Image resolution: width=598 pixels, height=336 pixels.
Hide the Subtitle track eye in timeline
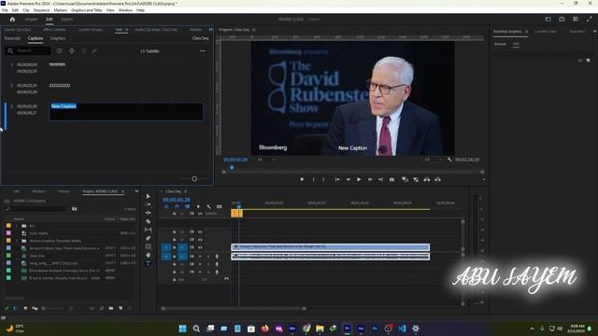click(200, 214)
